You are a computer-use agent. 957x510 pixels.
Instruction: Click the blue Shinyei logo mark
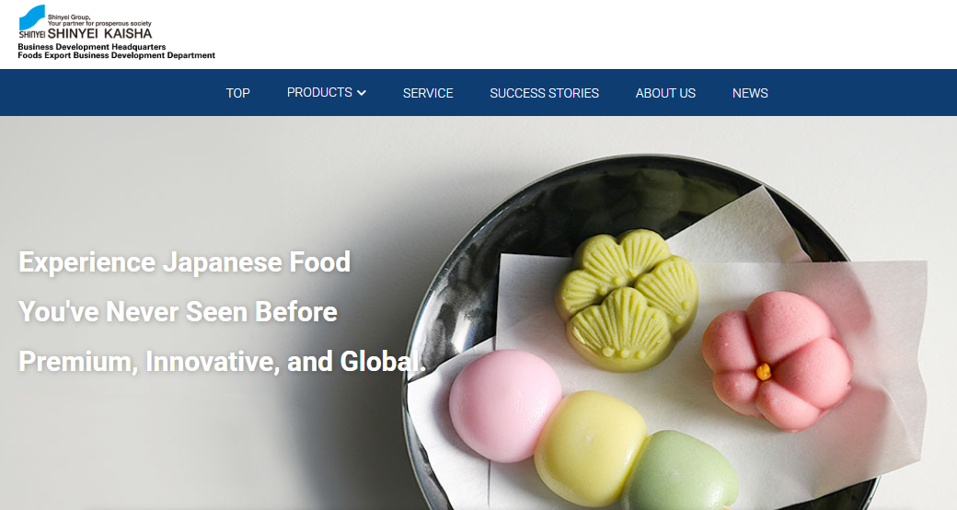pos(31,17)
